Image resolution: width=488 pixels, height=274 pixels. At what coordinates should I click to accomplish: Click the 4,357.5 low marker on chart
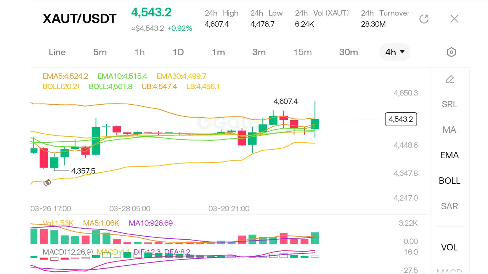[83, 171]
